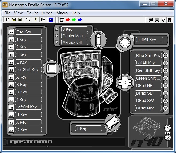Click the n52 device wireframe image
This screenshot has width=176, height=153.
89,83
